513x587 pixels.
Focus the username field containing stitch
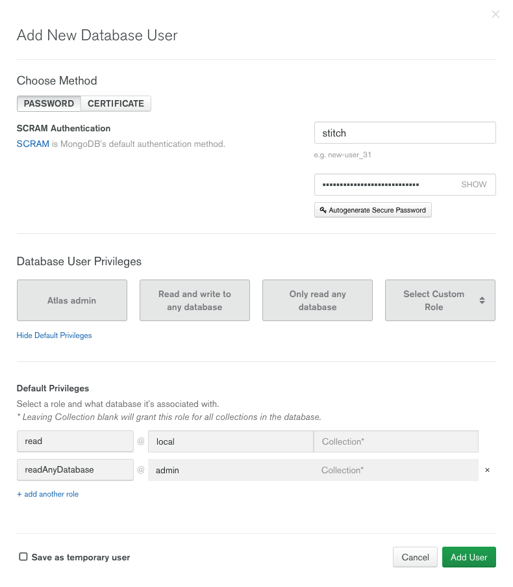point(405,133)
